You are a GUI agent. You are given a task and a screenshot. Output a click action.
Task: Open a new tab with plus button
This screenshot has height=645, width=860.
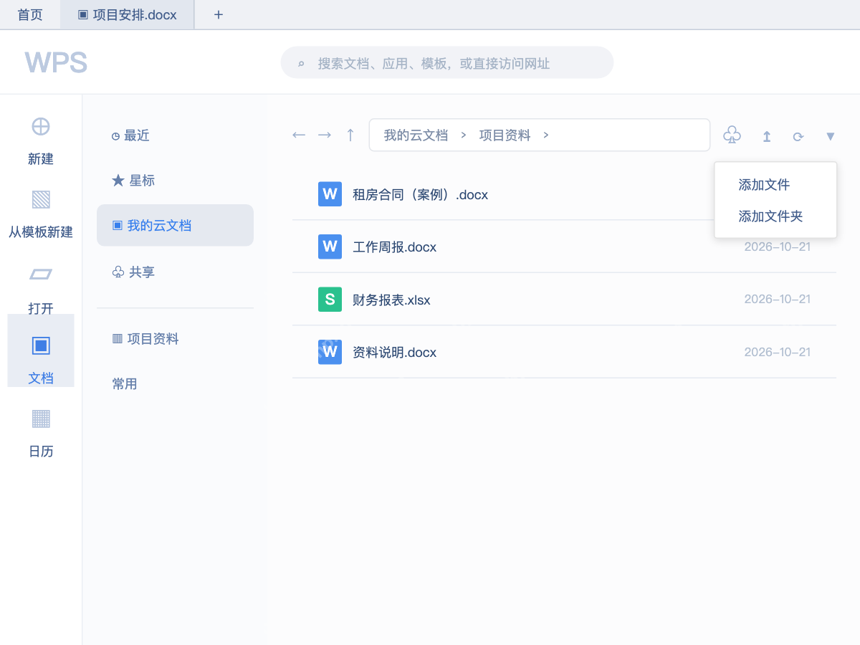pos(219,14)
